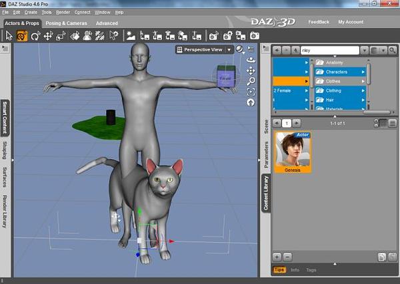Click the viewport zoom magnifier icon
Viewport: 400px width, 284px height.
click(251, 81)
